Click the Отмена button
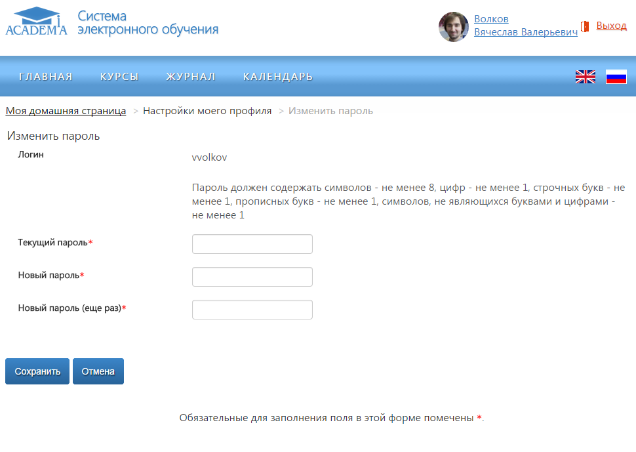Viewport: 636px width, 452px height. point(98,371)
